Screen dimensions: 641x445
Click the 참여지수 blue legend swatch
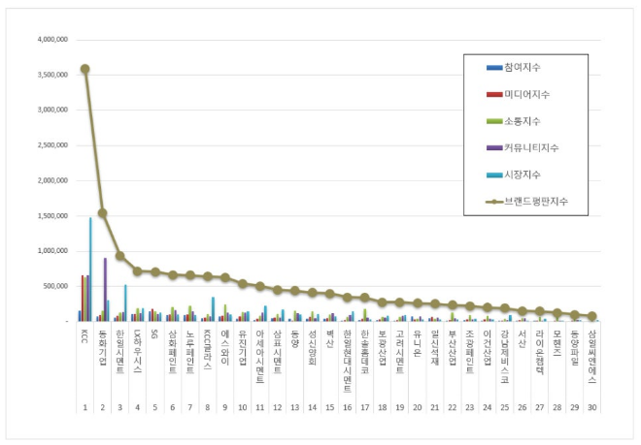pos(493,68)
